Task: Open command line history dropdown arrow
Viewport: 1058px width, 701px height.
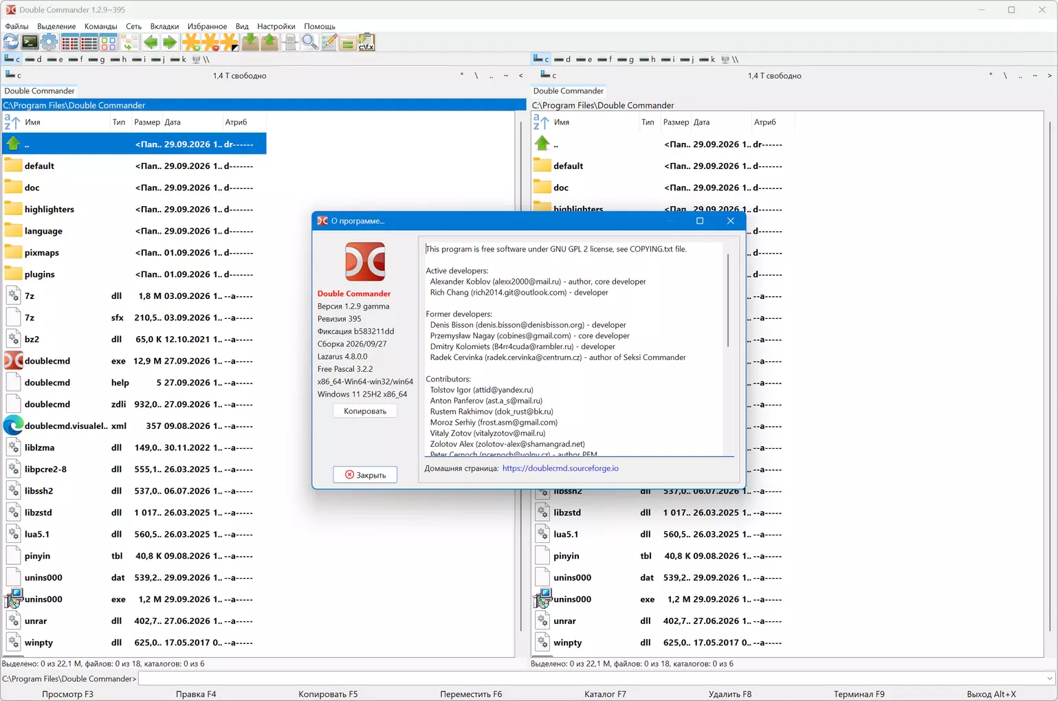Action: click(1050, 679)
